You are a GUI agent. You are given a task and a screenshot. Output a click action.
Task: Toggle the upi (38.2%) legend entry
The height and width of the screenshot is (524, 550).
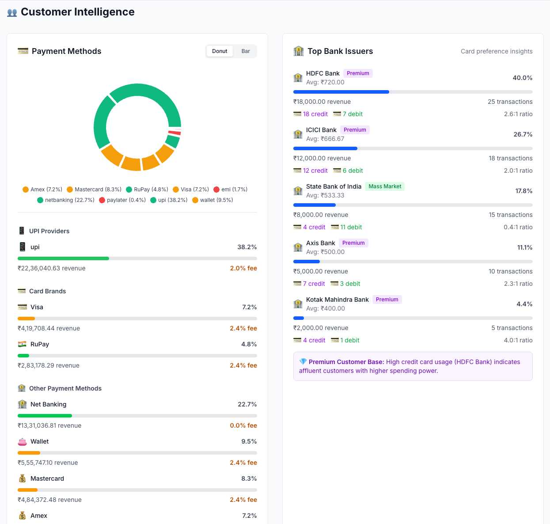169,200
